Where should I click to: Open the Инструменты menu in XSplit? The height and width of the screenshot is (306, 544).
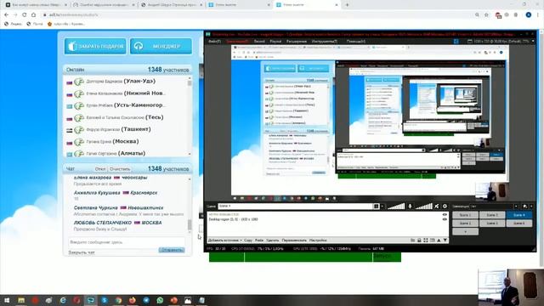click(x=324, y=42)
